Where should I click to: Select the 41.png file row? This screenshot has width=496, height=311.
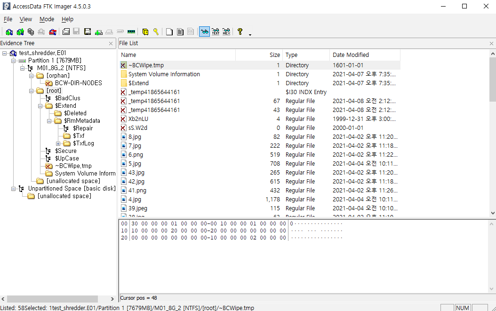coord(259,191)
